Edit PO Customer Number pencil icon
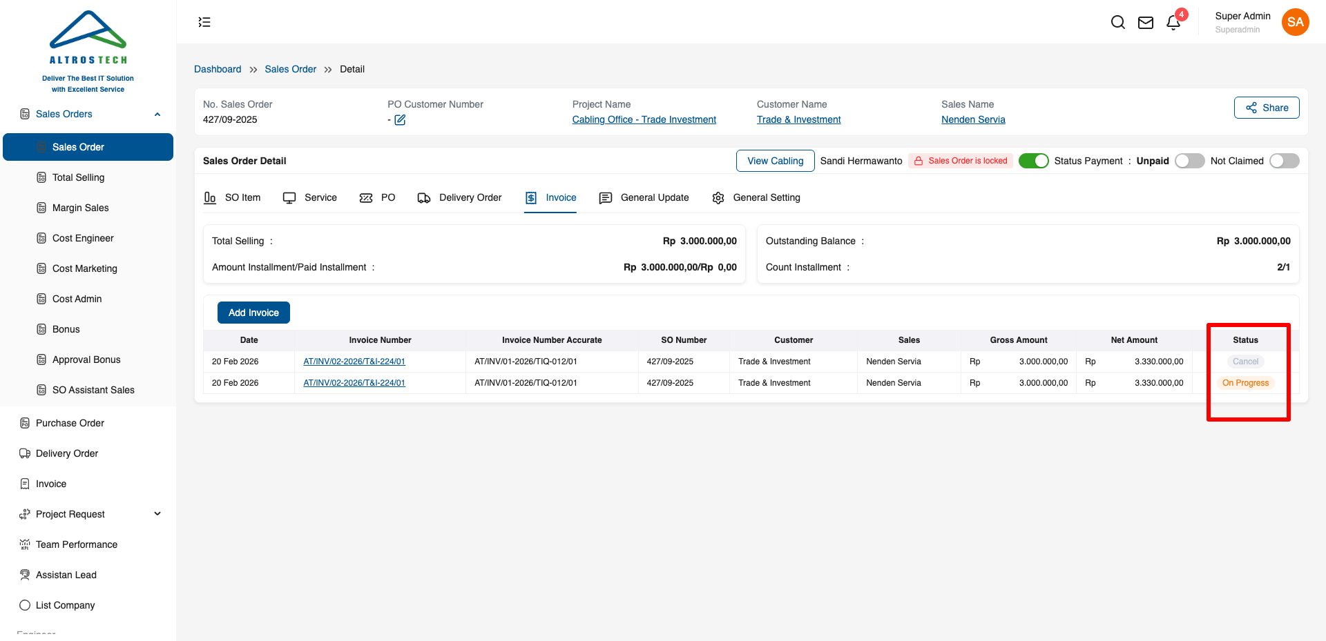1326x641 pixels. tap(400, 120)
